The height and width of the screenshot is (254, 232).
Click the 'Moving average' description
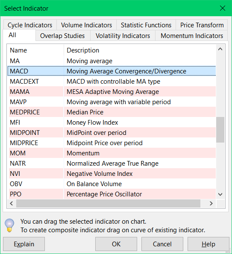89,61
